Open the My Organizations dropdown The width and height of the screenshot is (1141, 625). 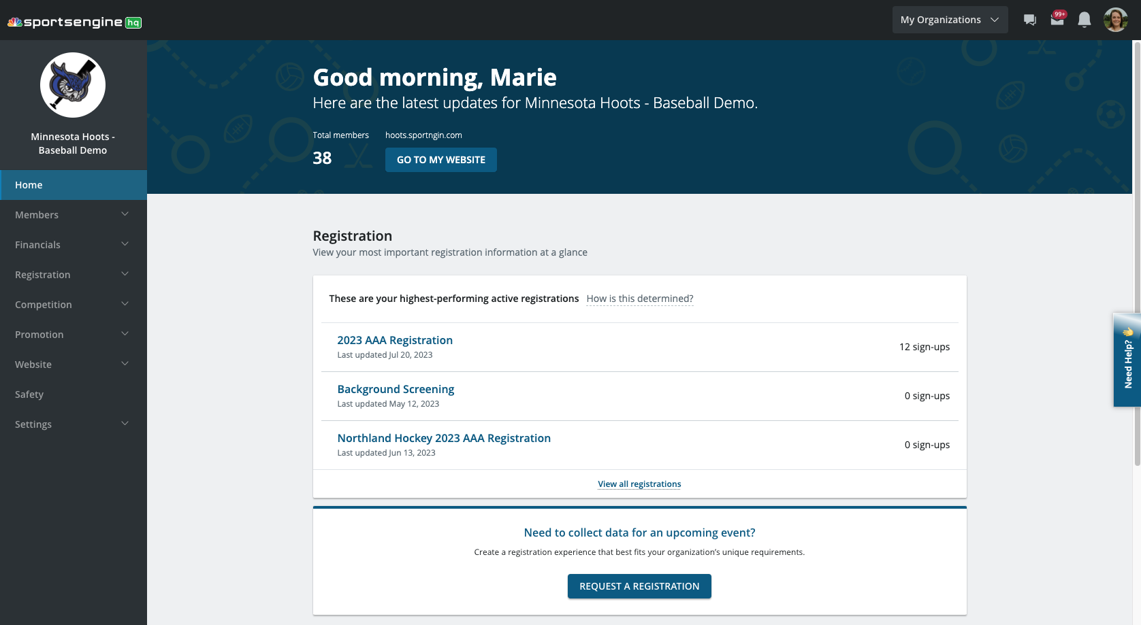tap(949, 19)
